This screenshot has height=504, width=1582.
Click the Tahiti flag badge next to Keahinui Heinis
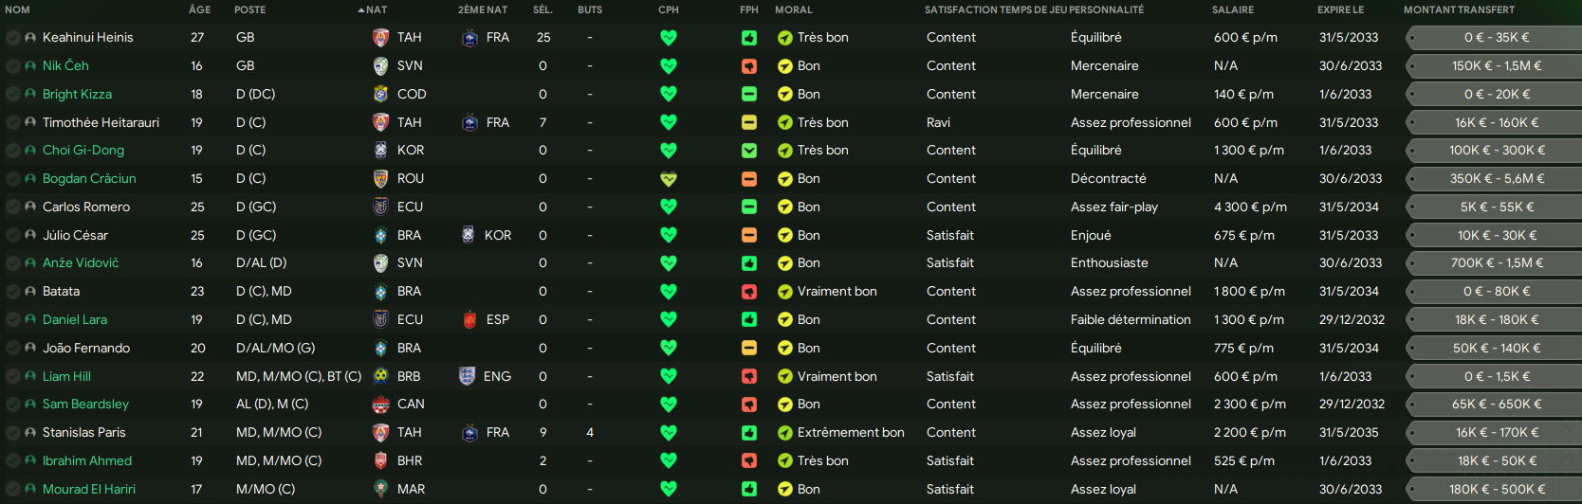coord(380,38)
